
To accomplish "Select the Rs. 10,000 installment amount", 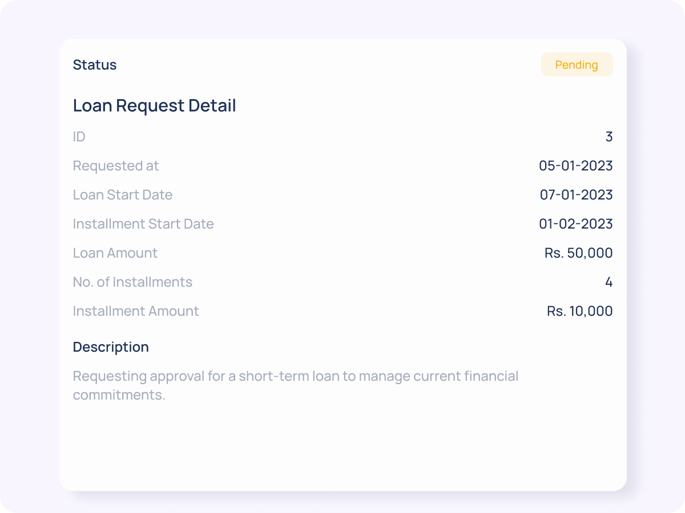I will tap(578, 311).
